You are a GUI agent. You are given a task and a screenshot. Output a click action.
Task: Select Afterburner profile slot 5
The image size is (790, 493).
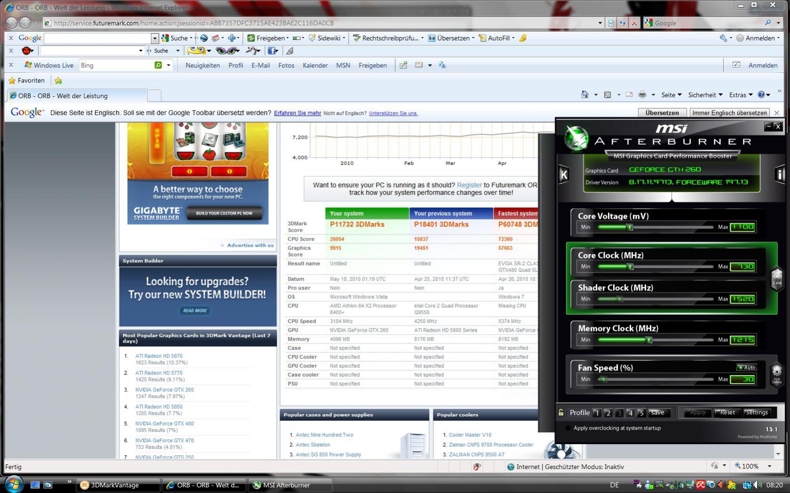641,413
